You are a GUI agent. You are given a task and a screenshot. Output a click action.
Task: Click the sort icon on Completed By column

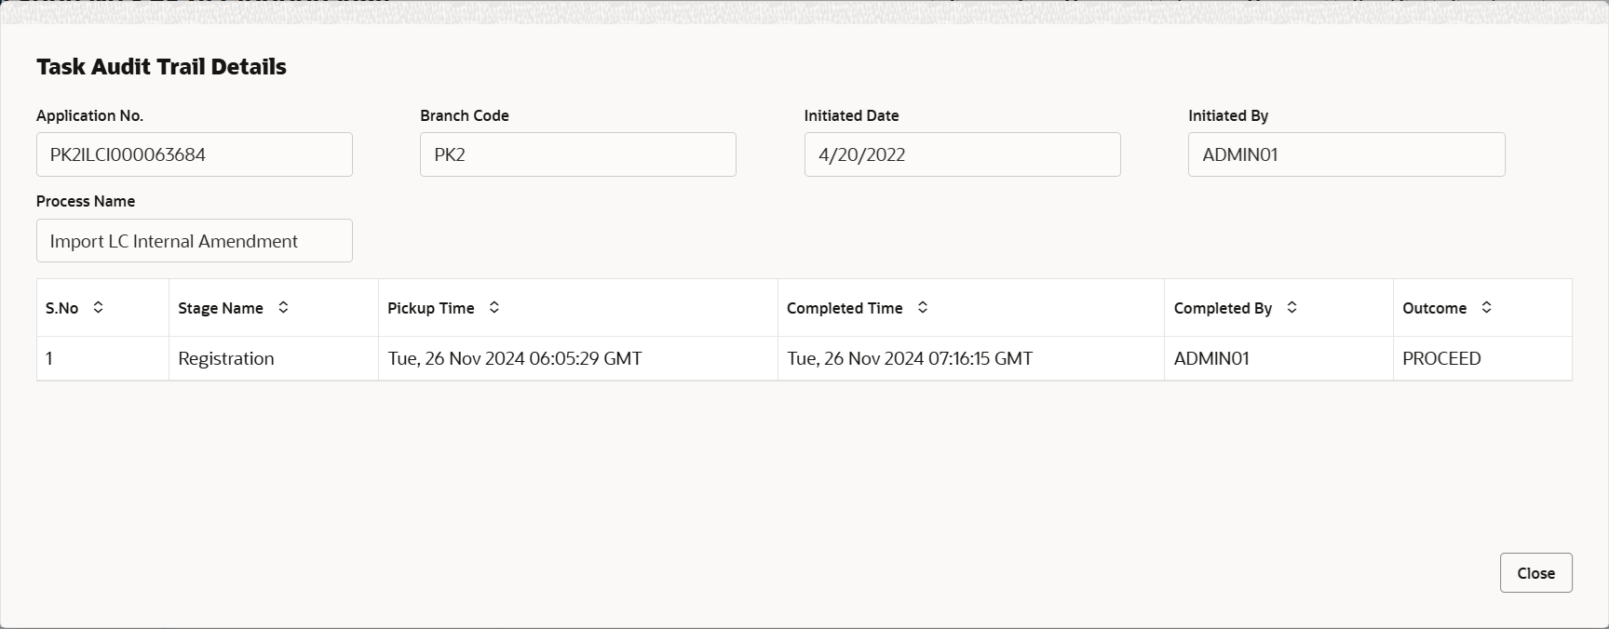coord(1291,308)
